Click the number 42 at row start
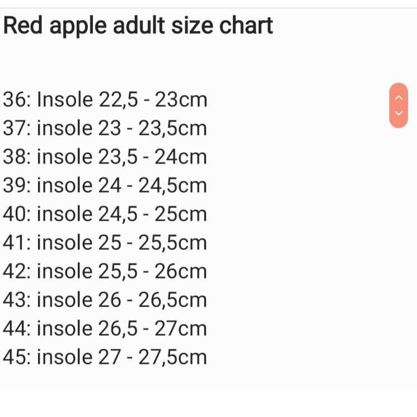Image resolution: width=417 pixels, height=417 pixels. point(15,271)
